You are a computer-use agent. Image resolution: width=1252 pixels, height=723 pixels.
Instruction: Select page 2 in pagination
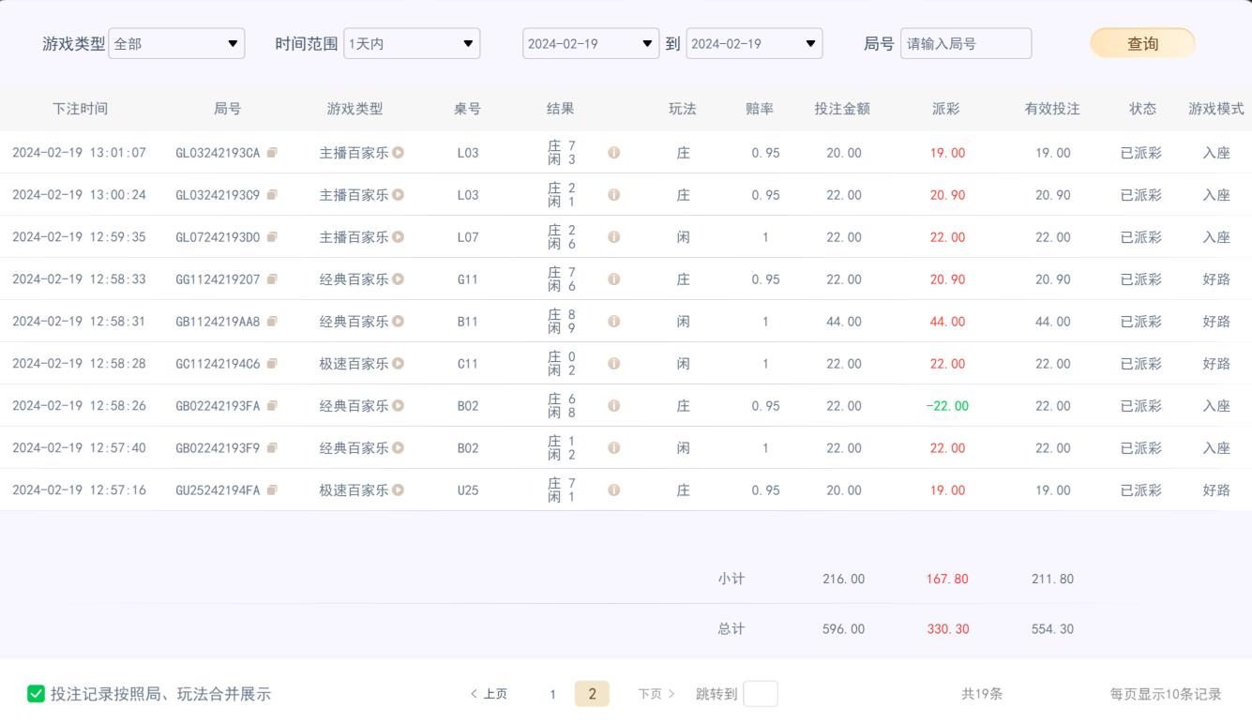[x=592, y=694]
